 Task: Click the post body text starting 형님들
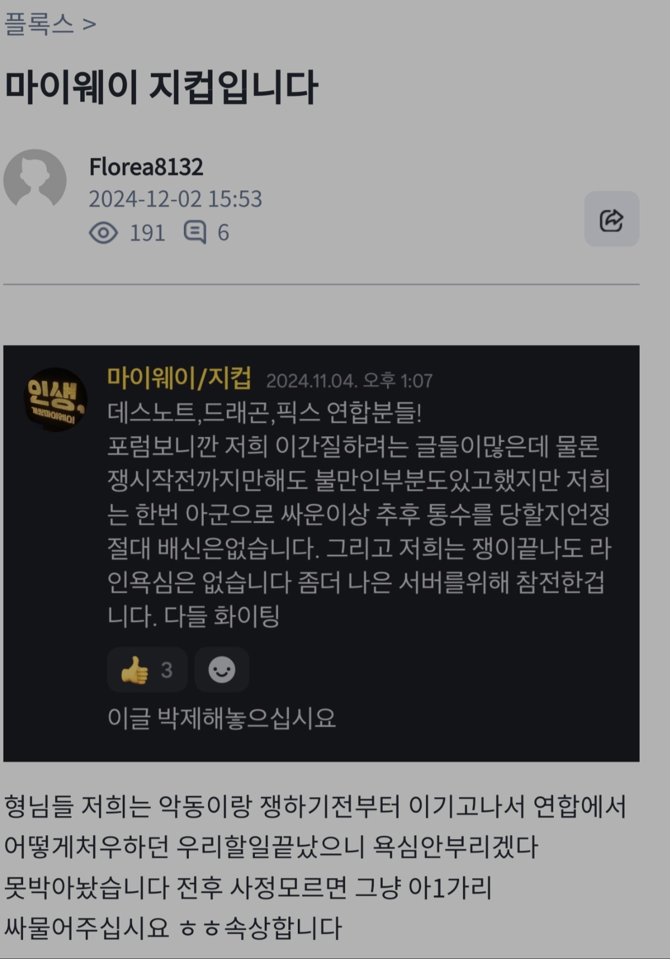315,867
